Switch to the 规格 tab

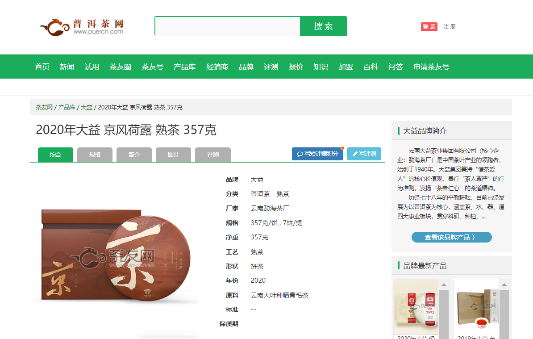[x=95, y=155]
